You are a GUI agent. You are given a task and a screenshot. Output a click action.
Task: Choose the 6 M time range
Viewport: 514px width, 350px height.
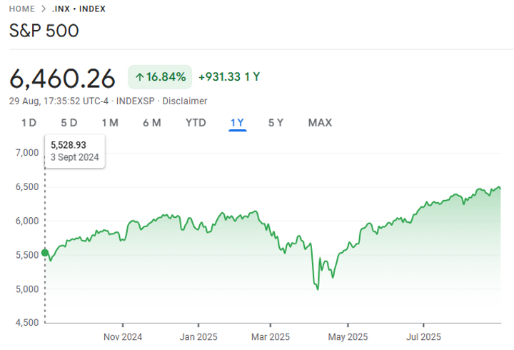click(151, 123)
